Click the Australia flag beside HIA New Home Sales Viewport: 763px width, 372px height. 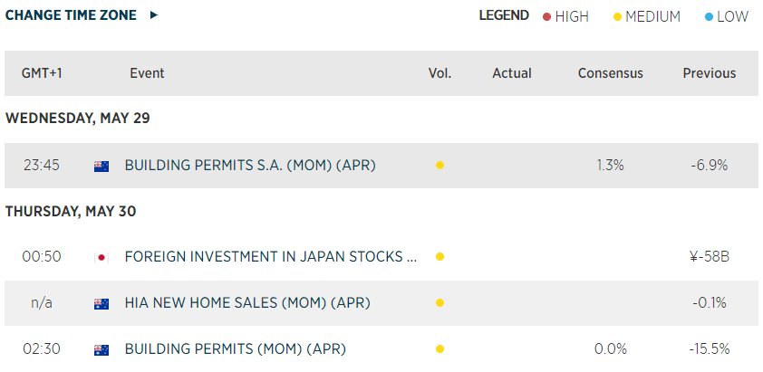tap(101, 304)
